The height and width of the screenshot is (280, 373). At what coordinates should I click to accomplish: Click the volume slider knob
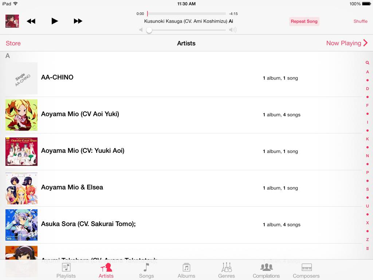point(149,30)
